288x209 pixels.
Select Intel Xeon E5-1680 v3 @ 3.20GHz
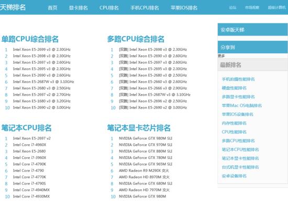(42, 101)
